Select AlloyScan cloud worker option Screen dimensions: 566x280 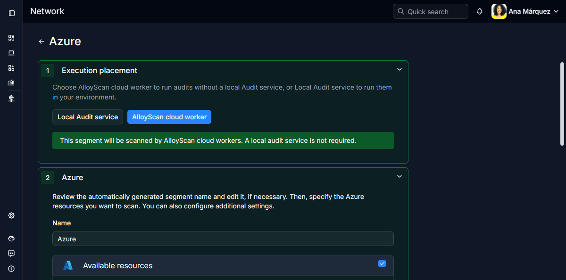(x=169, y=117)
